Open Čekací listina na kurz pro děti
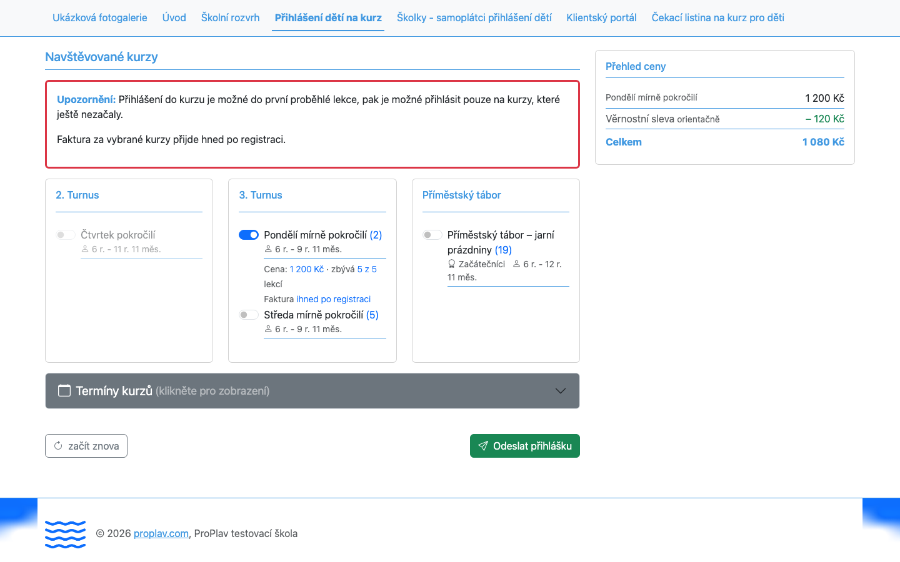 717,17
